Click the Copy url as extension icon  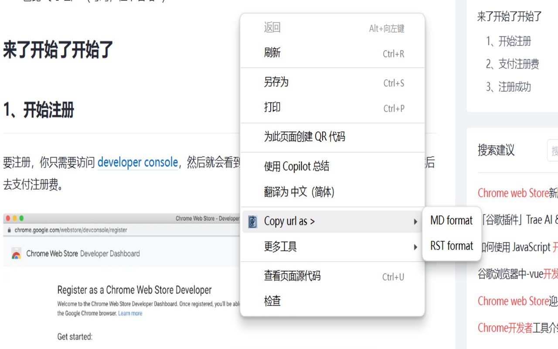click(x=252, y=222)
